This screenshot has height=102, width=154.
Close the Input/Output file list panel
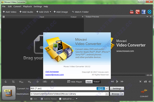click(x=83, y=17)
